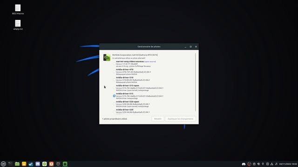This screenshot has height=167, width=298.
Task: Click the version text of nvidia-driver-510
Action: tap(133, 80)
